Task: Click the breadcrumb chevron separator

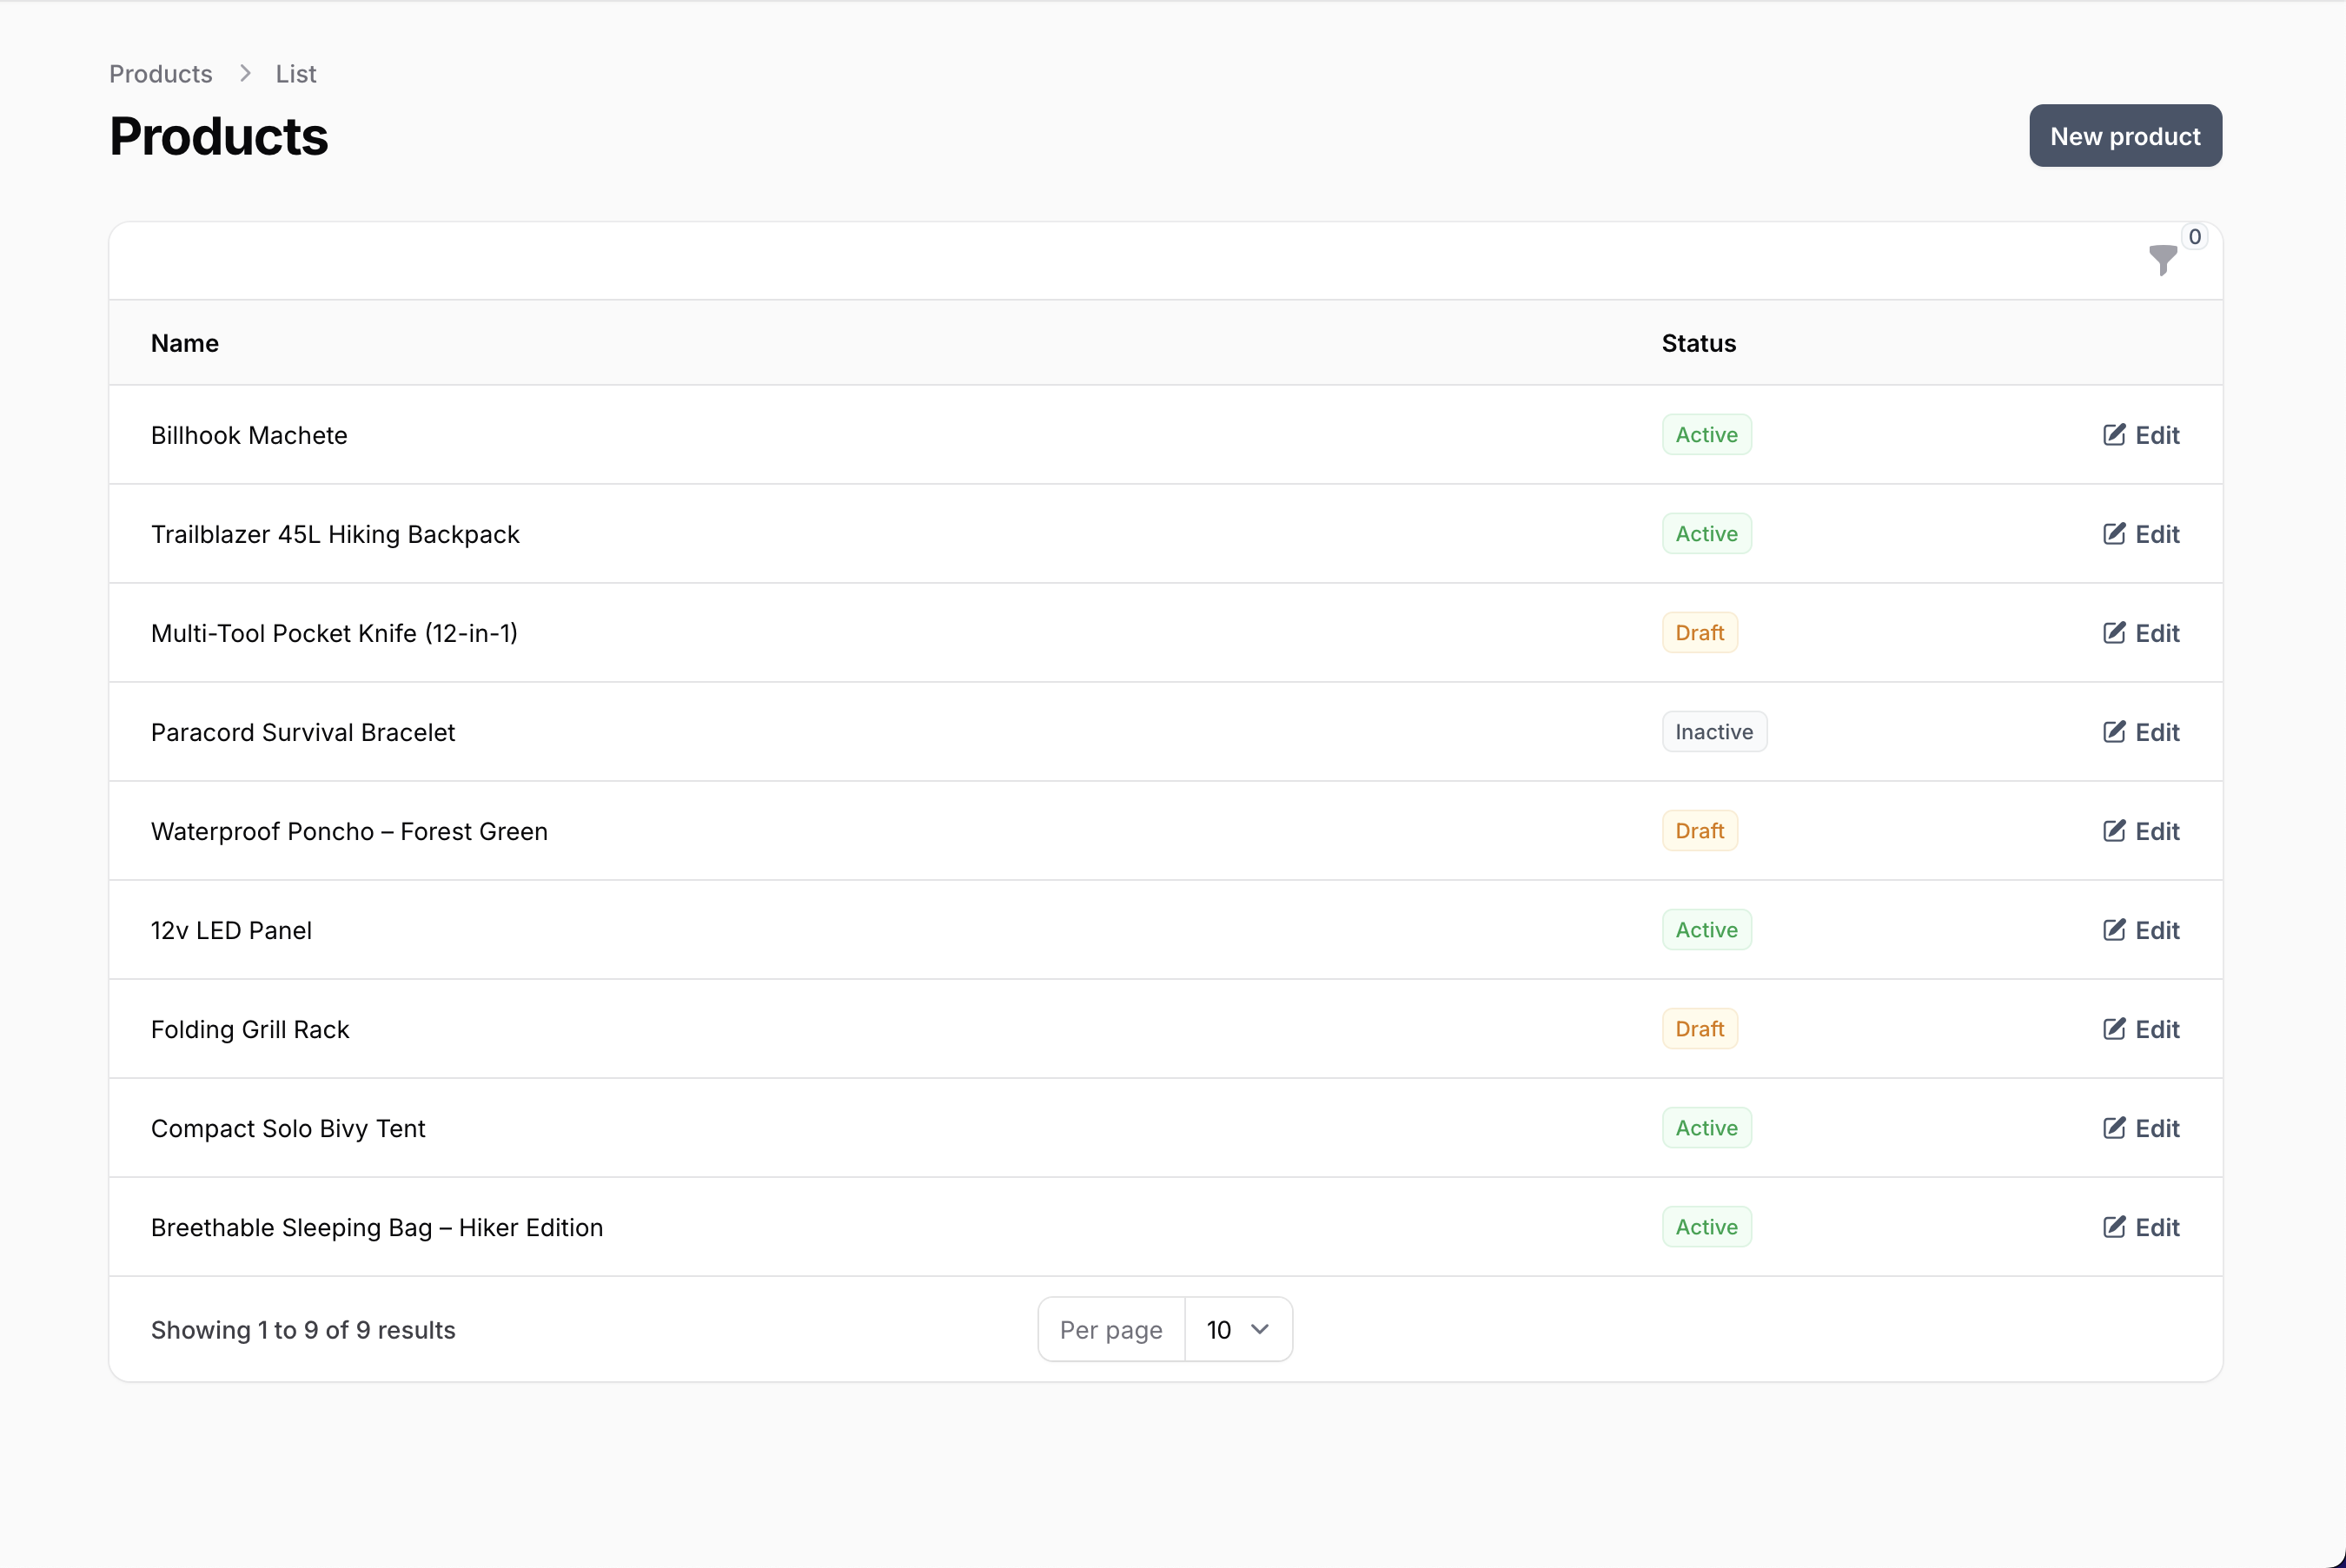Action: point(245,74)
